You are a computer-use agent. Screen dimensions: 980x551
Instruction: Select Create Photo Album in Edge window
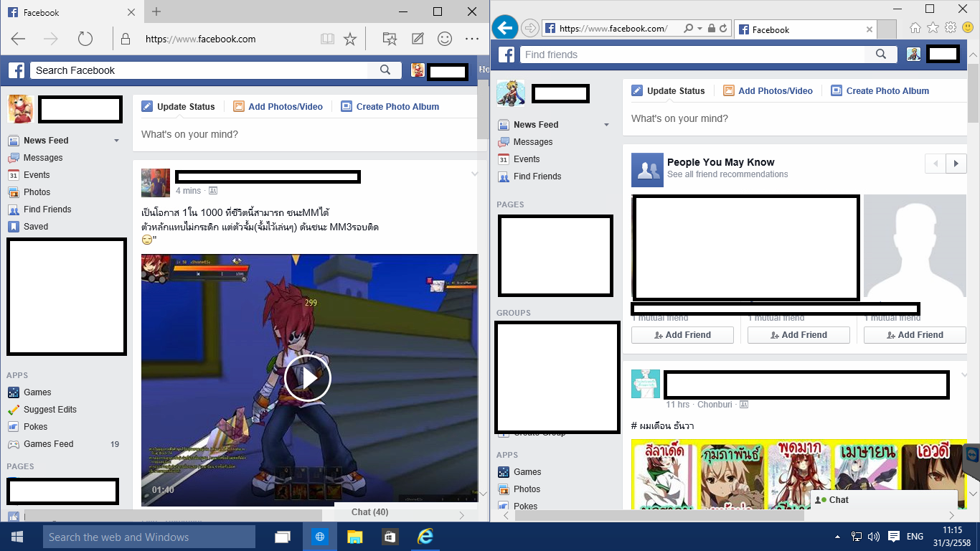[x=390, y=106]
